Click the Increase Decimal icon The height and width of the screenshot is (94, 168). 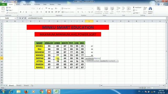[89, 12]
